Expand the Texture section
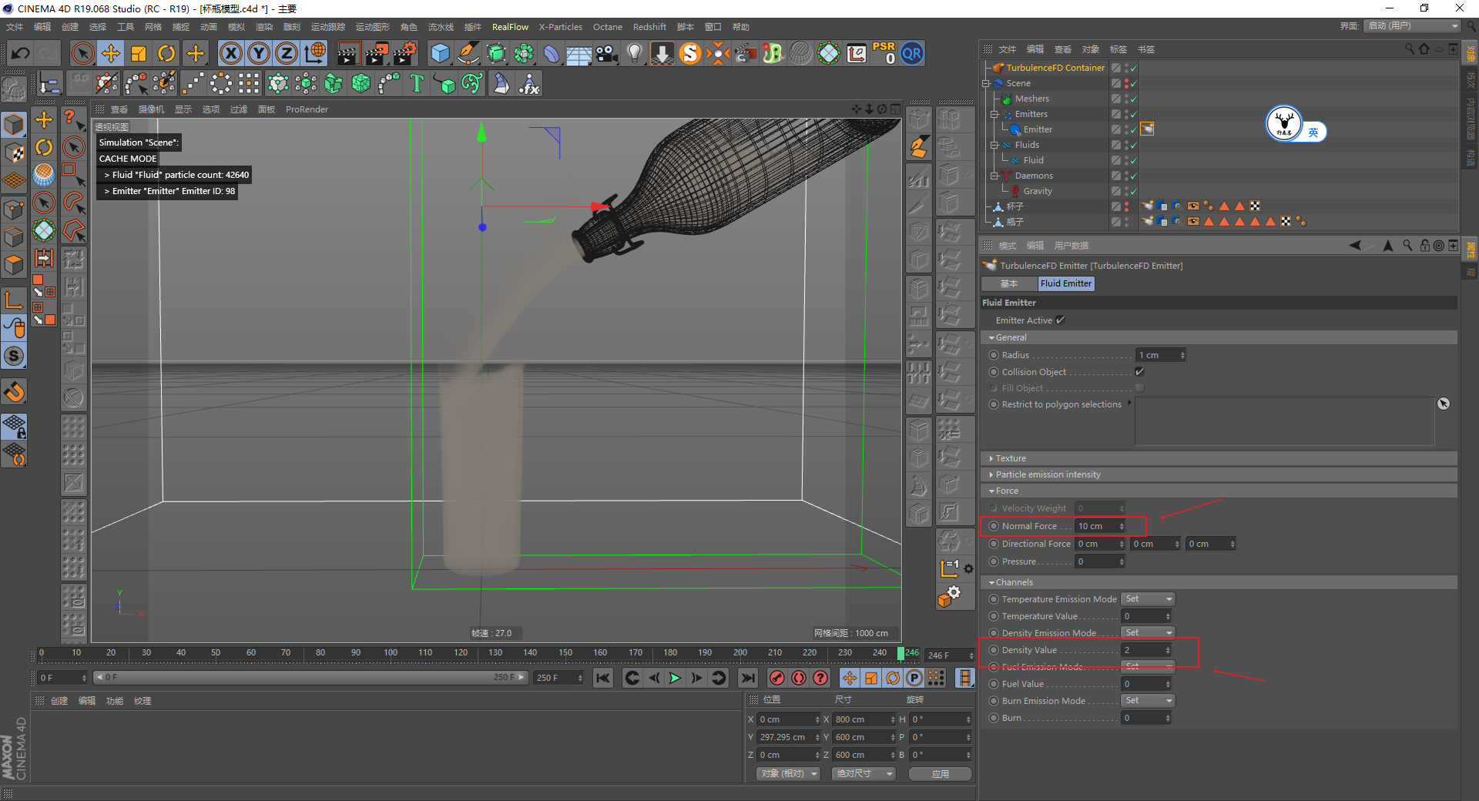The image size is (1479, 801). 1010,458
